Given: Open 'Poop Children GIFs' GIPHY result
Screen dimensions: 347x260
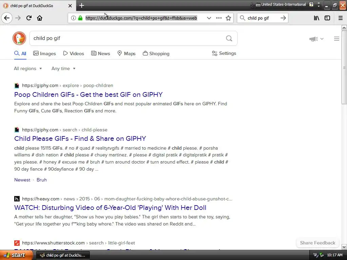Looking at the screenshot, I should 88,95.
